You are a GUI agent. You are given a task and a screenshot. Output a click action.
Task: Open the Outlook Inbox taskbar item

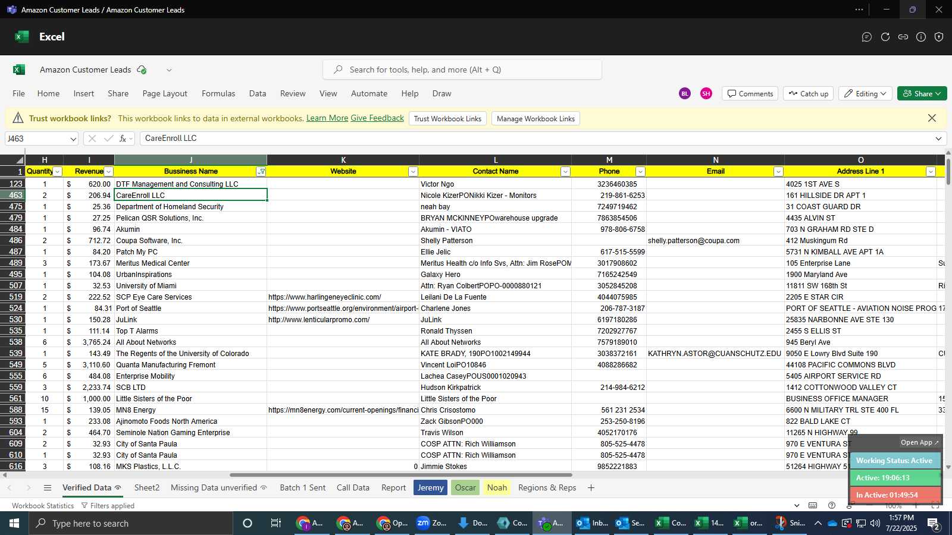coord(591,523)
